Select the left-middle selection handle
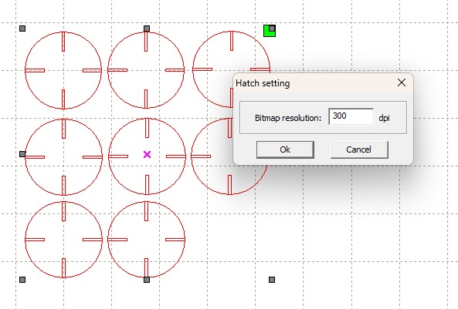 click(x=22, y=154)
